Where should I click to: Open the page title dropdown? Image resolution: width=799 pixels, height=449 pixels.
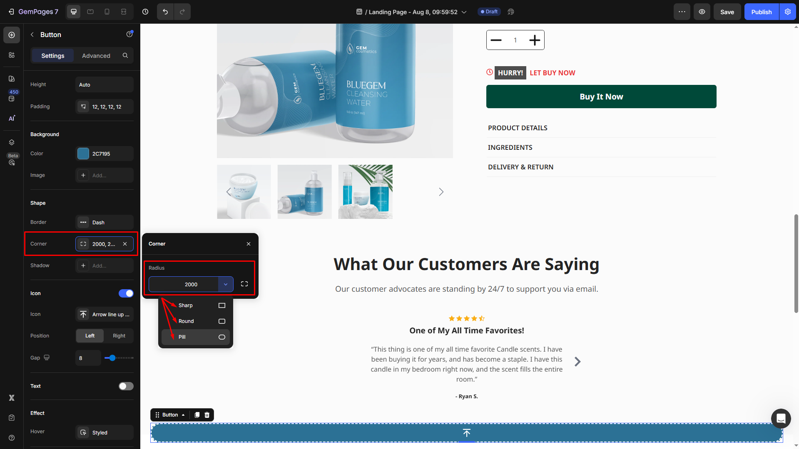click(464, 12)
